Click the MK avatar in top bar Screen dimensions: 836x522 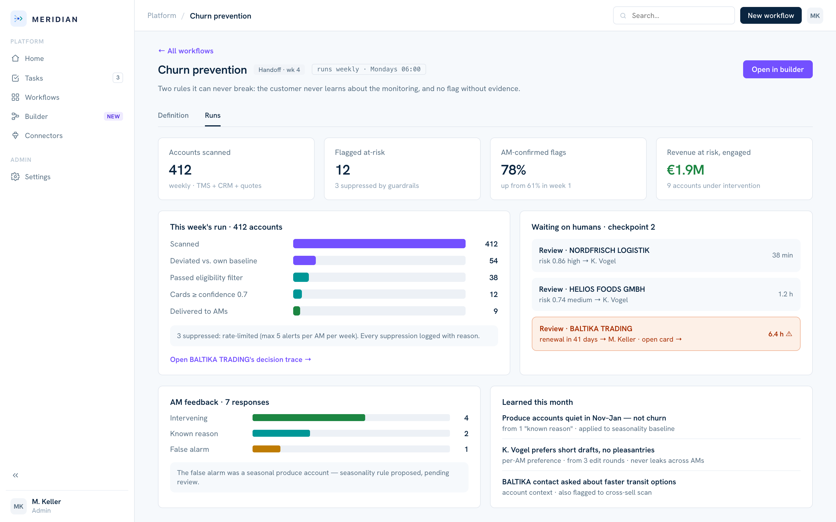pos(815,16)
